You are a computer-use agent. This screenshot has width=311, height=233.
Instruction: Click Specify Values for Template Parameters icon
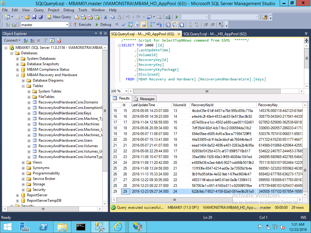[x=221, y=25]
